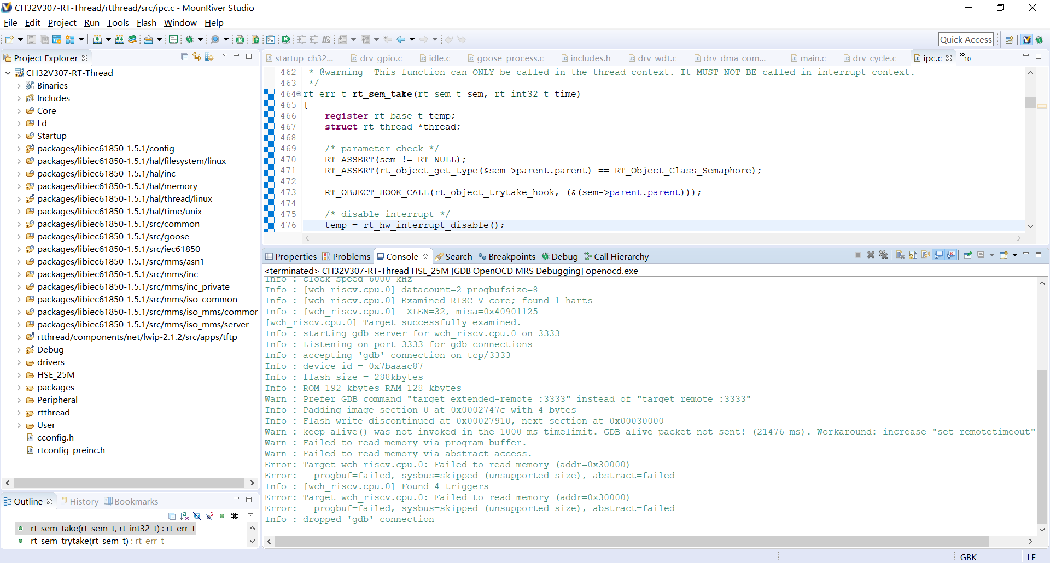Expand the Includes tree node

pos(19,98)
